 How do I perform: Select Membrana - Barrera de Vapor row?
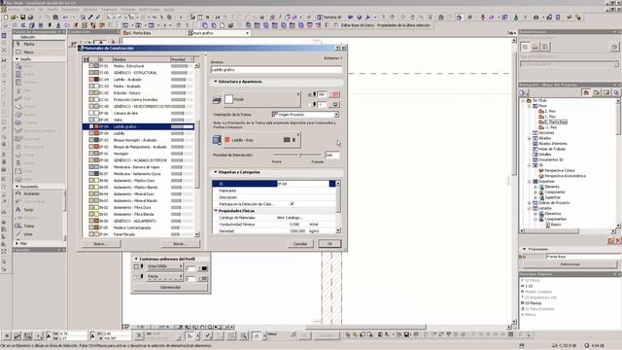(138, 167)
